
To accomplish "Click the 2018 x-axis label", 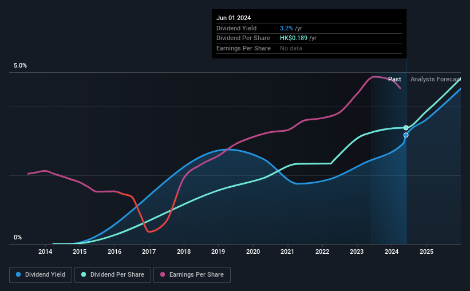I will (x=184, y=251).
